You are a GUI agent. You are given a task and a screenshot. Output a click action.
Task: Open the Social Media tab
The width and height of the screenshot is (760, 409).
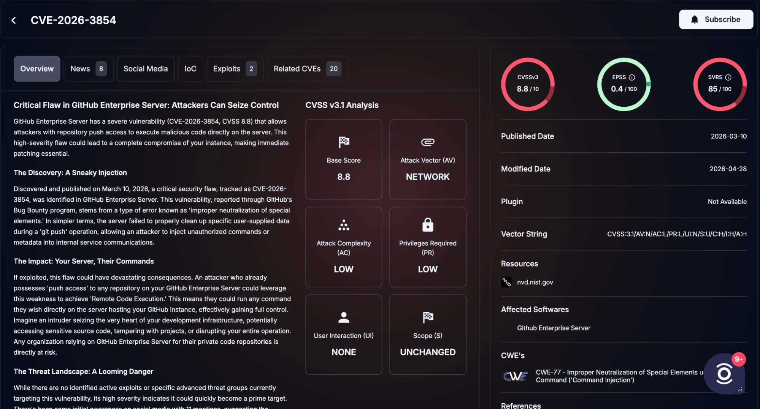[x=146, y=69]
